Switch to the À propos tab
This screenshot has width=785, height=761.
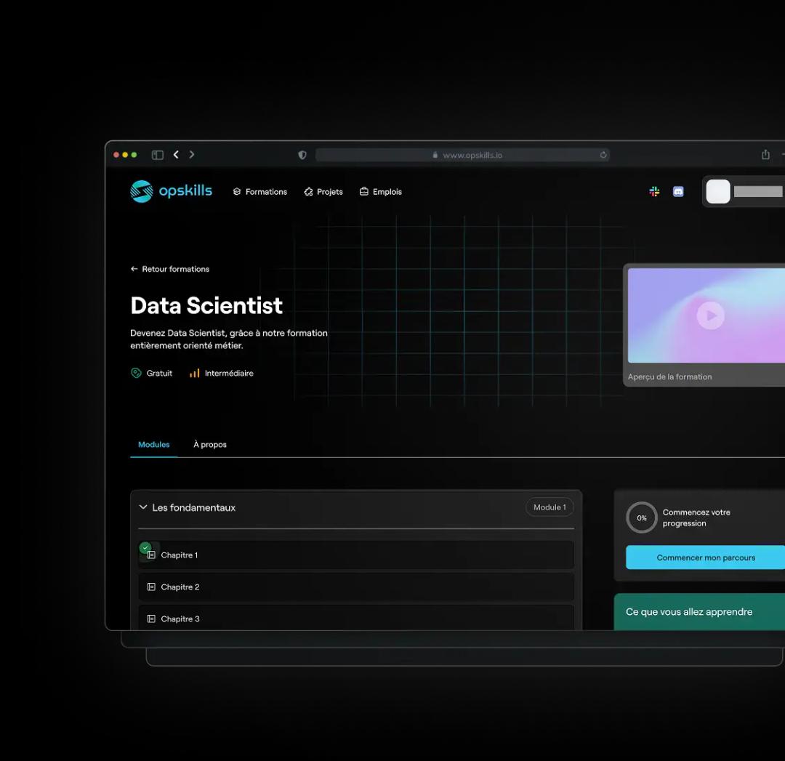pos(209,444)
